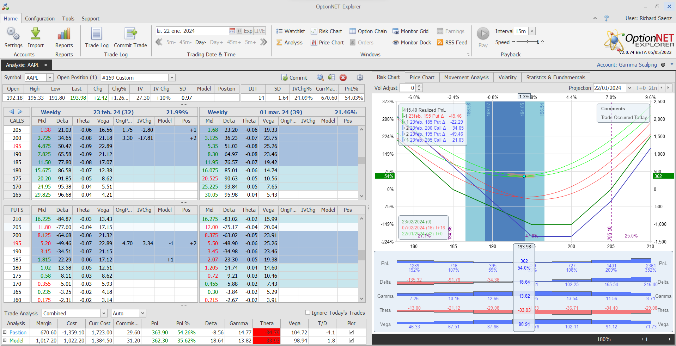This screenshot has height=346, width=676.
Task: Toggle the 2Ln lines button
Action: click(x=653, y=88)
